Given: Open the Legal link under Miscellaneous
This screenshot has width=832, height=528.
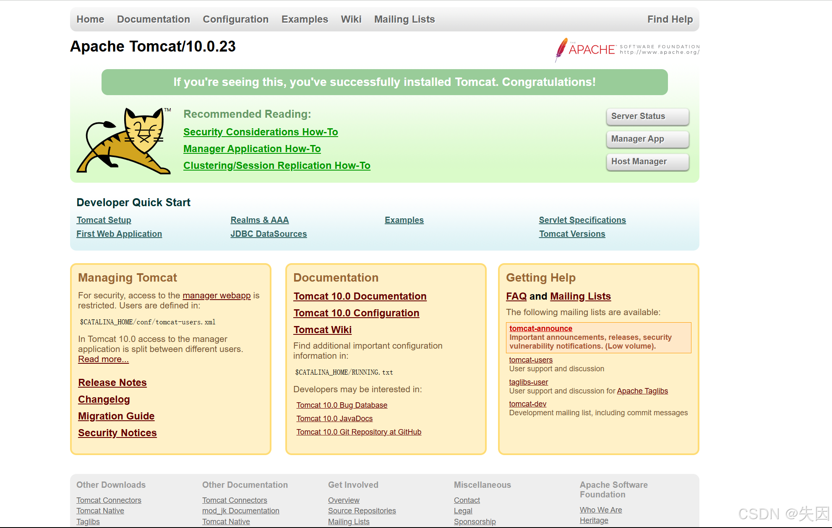Looking at the screenshot, I should pos(463,511).
